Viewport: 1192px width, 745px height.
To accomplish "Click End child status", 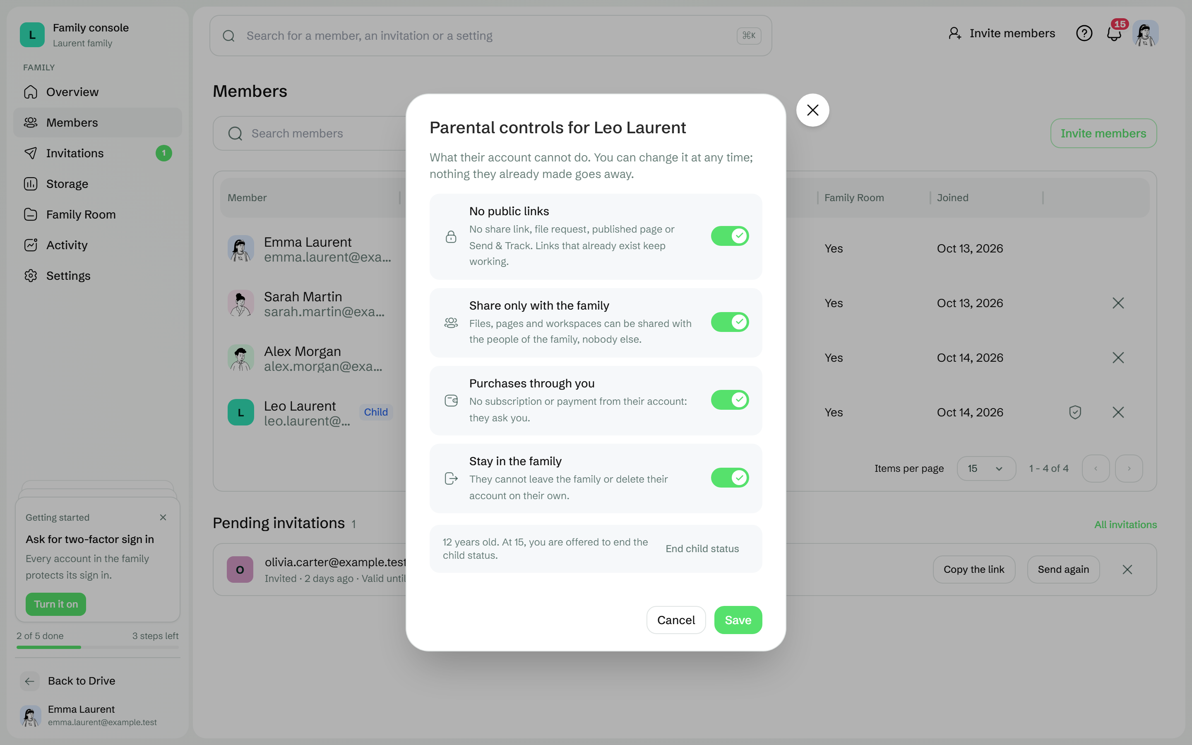I will pyautogui.click(x=702, y=549).
